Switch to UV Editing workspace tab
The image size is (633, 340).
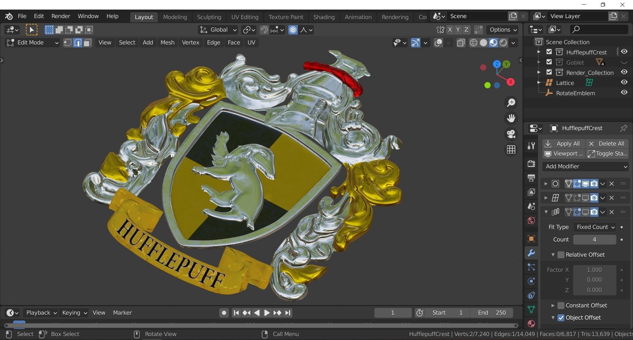click(x=245, y=17)
